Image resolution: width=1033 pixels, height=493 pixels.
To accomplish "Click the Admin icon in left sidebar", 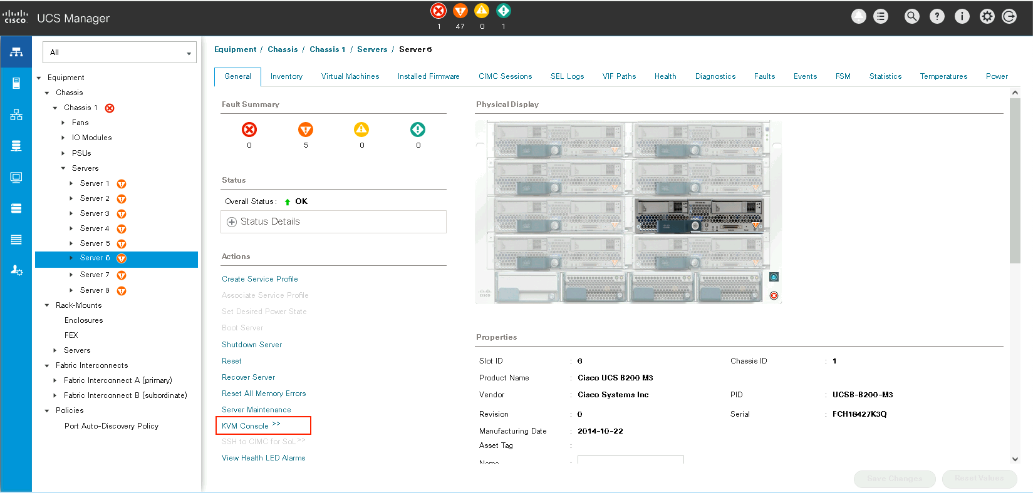I will point(16,270).
